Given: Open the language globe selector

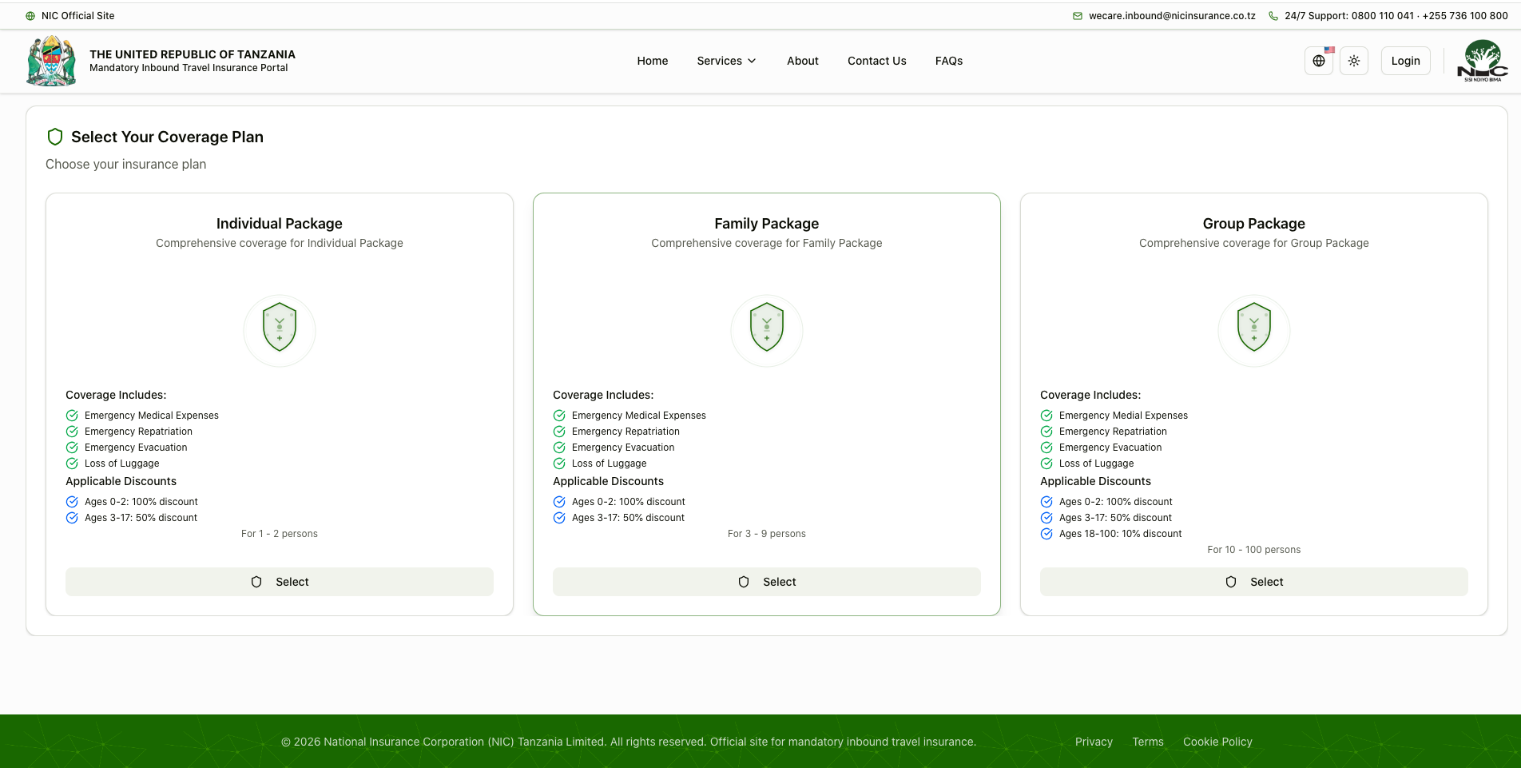Looking at the screenshot, I should (x=1319, y=61).
